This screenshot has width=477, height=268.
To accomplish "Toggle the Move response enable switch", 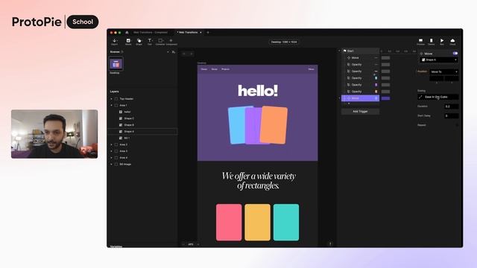I will click(455, 54).
